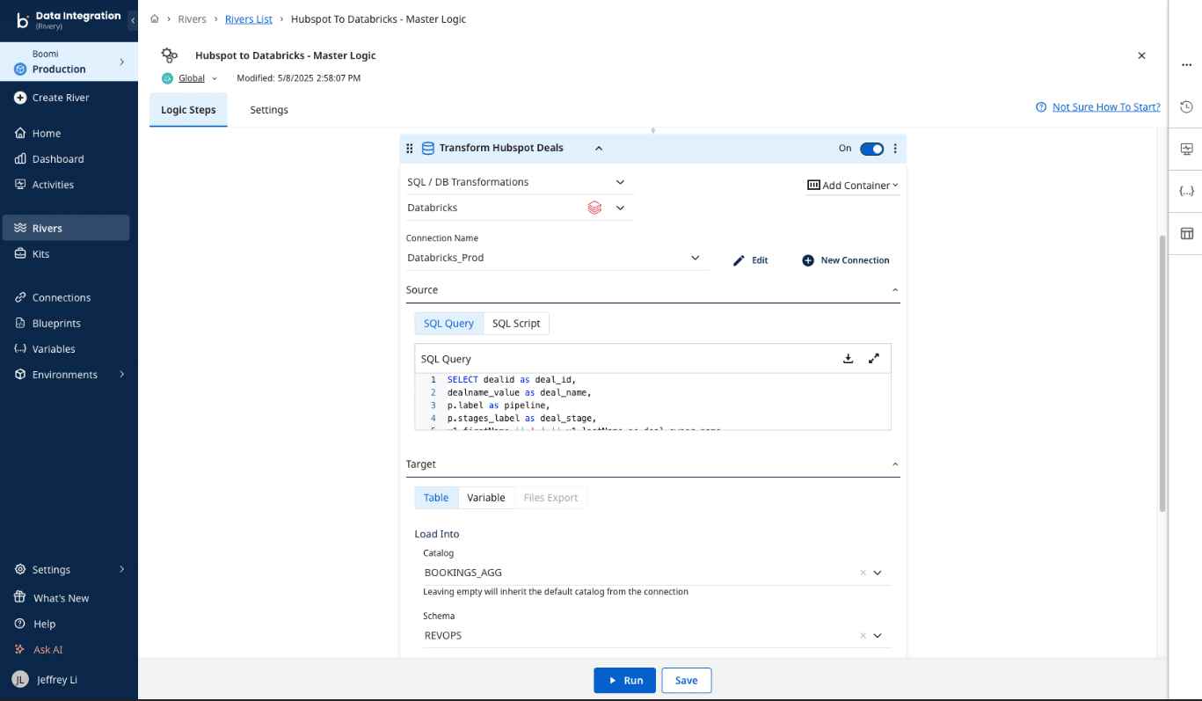This screenshot has width=1202, height=701.
Task: Open the Add Container dropdown
Action: click(x=853, y=186)
